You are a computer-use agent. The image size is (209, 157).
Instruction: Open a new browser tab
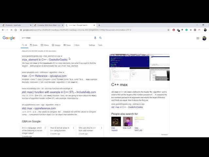click(99, 25)
